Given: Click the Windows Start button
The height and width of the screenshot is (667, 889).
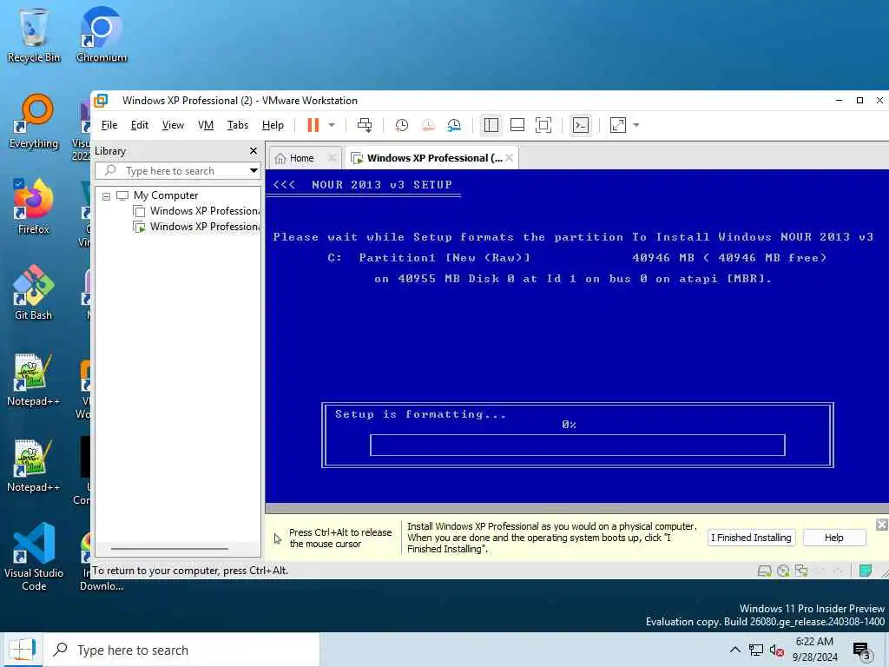Looking at the screenshot, I should (22, 650).
